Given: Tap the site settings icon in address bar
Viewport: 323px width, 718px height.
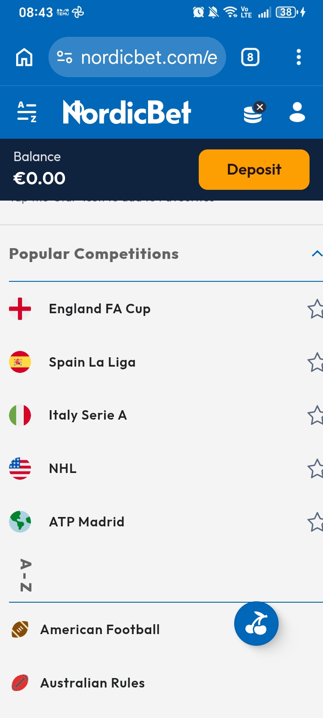Looking at the screenshot, I should [x=65, y=57].
